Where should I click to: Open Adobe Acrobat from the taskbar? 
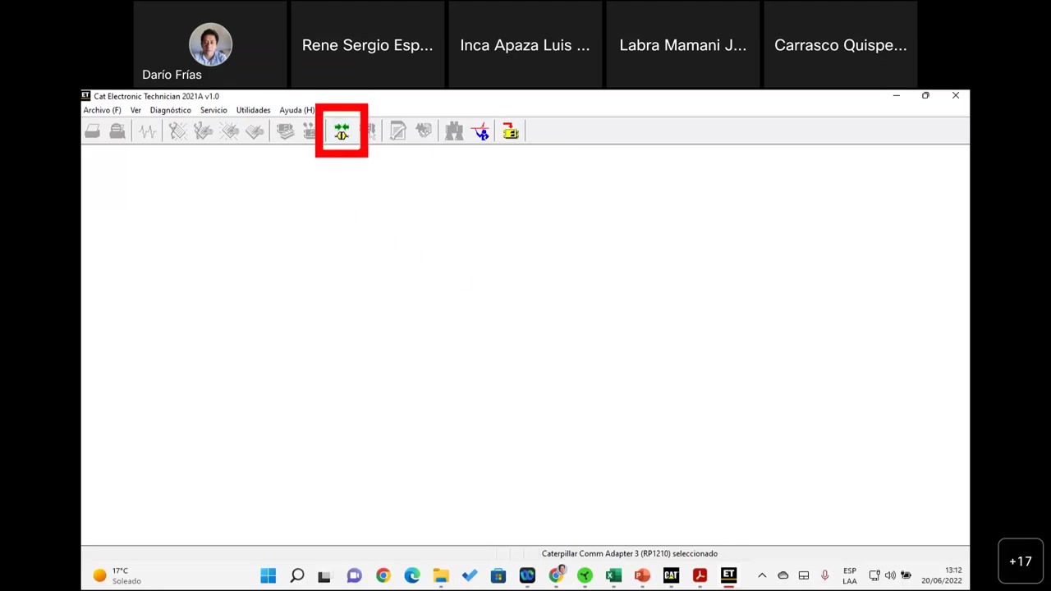tap(700, 575)
